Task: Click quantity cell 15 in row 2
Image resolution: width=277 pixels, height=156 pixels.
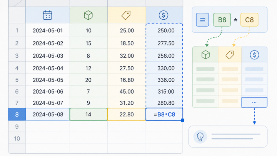Action: point(88,43)
